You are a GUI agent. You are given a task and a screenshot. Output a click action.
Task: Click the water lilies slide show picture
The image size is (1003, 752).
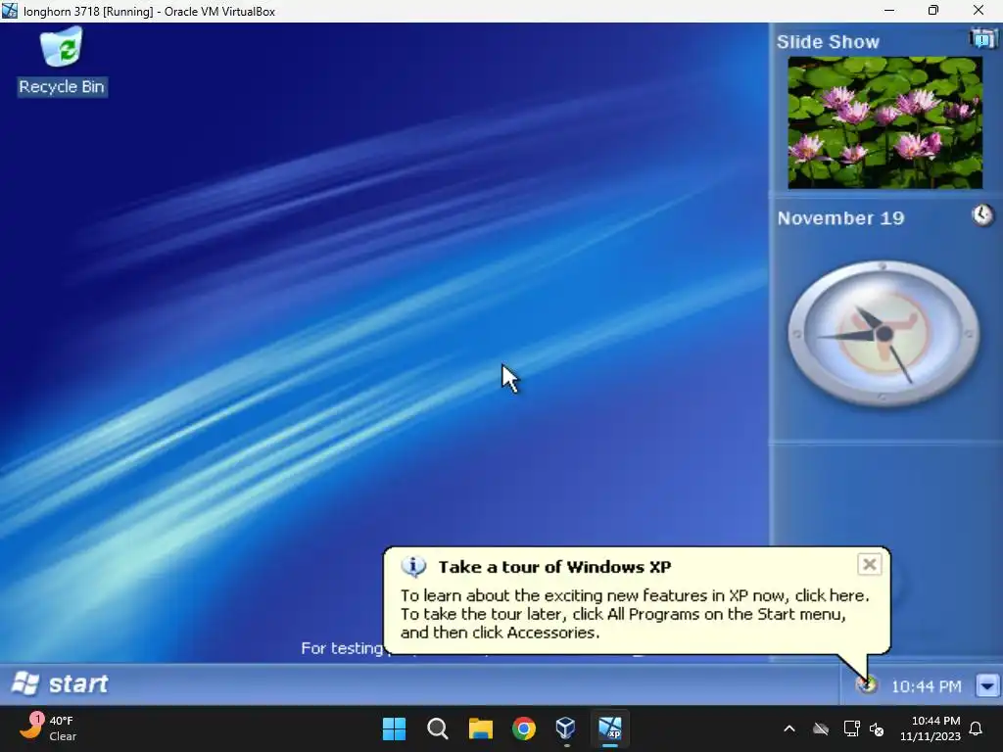[x=884, y=122]
